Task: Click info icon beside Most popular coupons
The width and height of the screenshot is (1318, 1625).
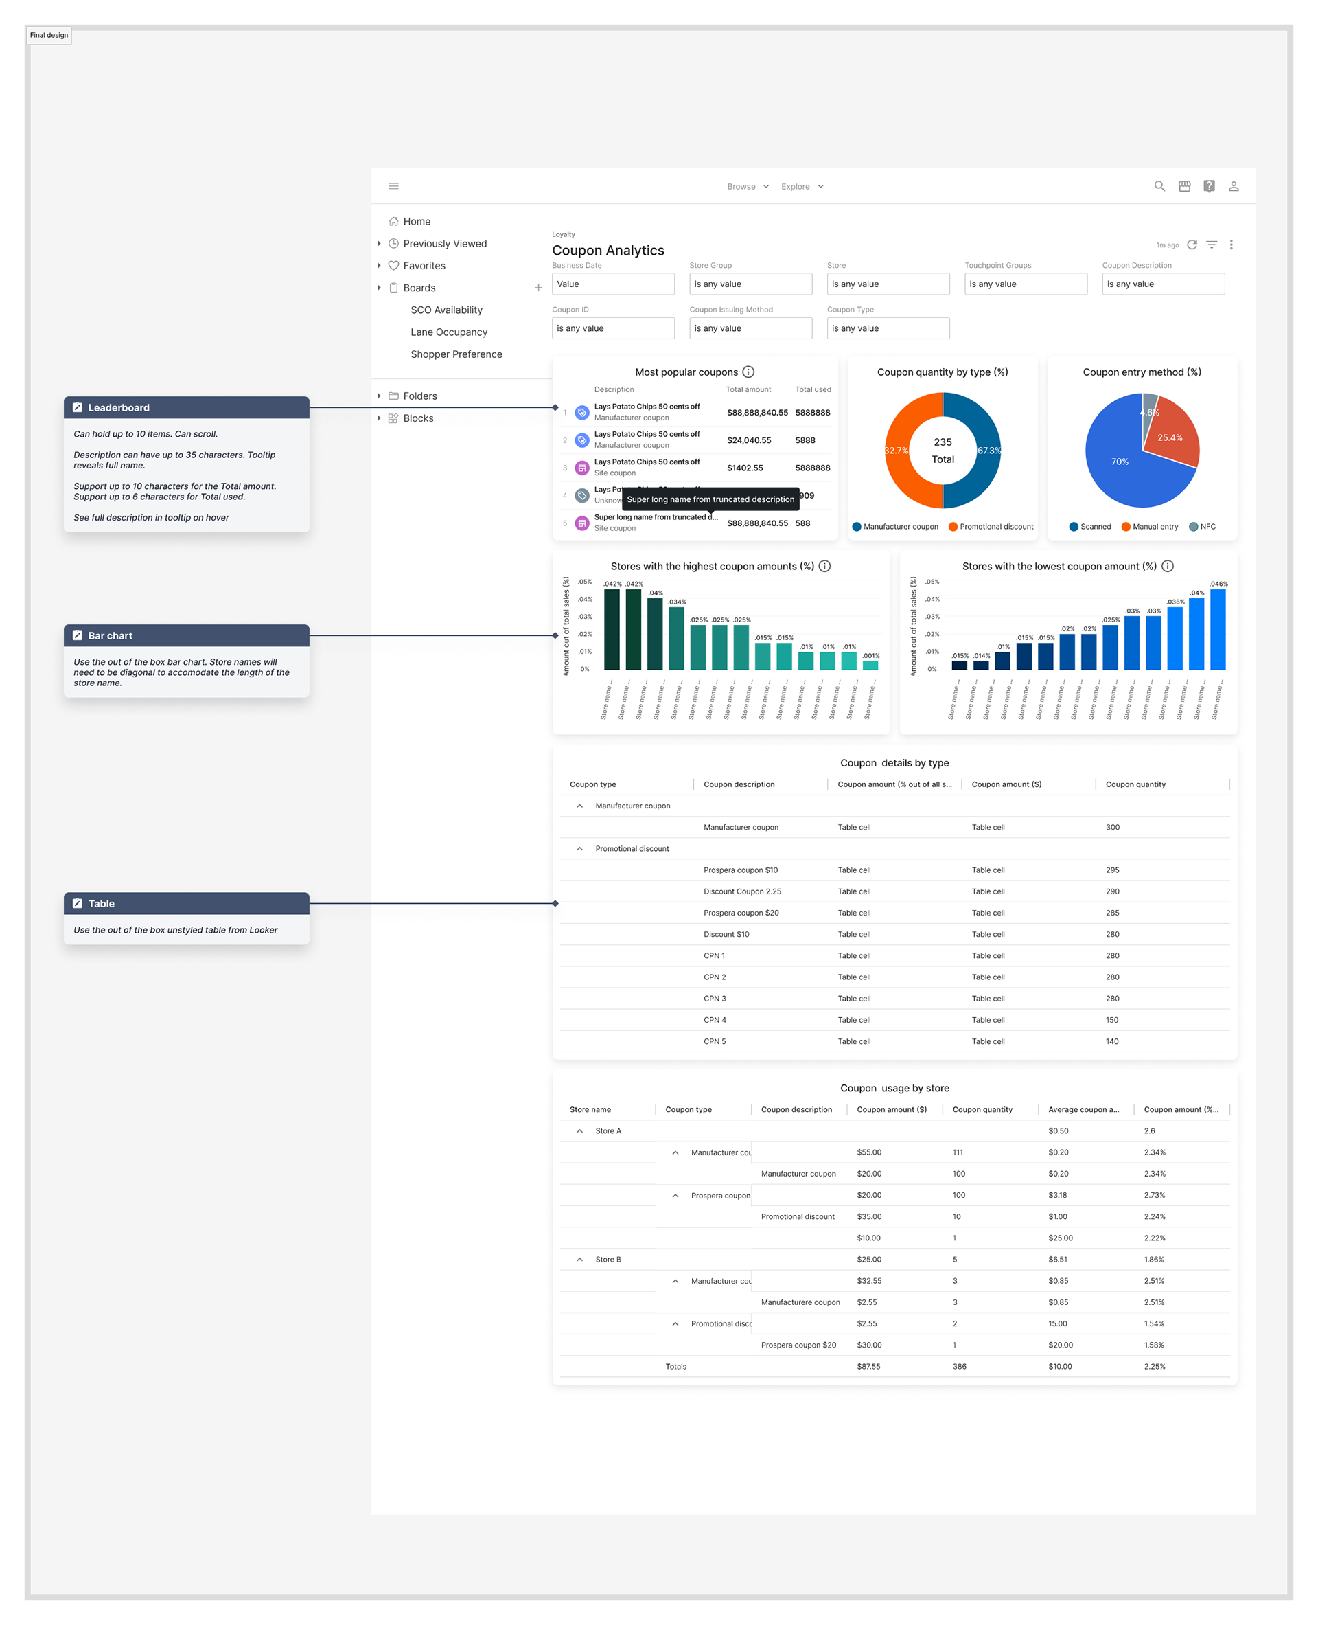Action: [x=748, y=372]
